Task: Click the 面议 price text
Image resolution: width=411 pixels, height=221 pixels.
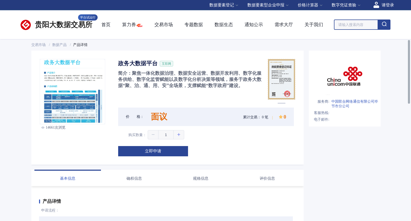Action: tap(159, 117)
